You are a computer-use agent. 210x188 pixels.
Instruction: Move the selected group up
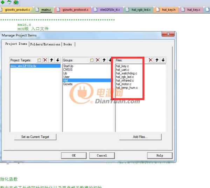tap(104, 60)
